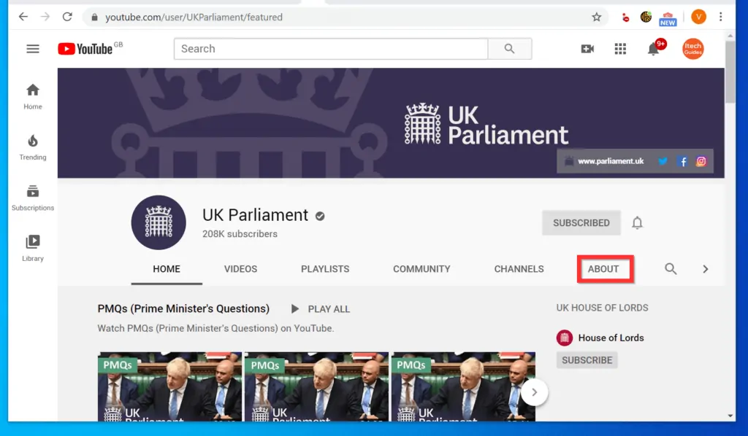The image size is (748, 436).
Task: Open the CHANNELS tab
Action: tap(519, 269)
